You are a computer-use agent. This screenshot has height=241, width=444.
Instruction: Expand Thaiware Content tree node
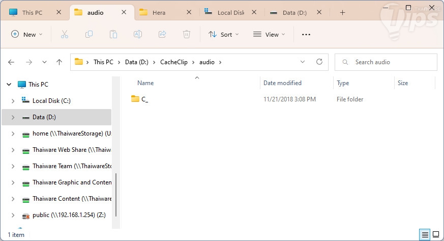[13, 199]
